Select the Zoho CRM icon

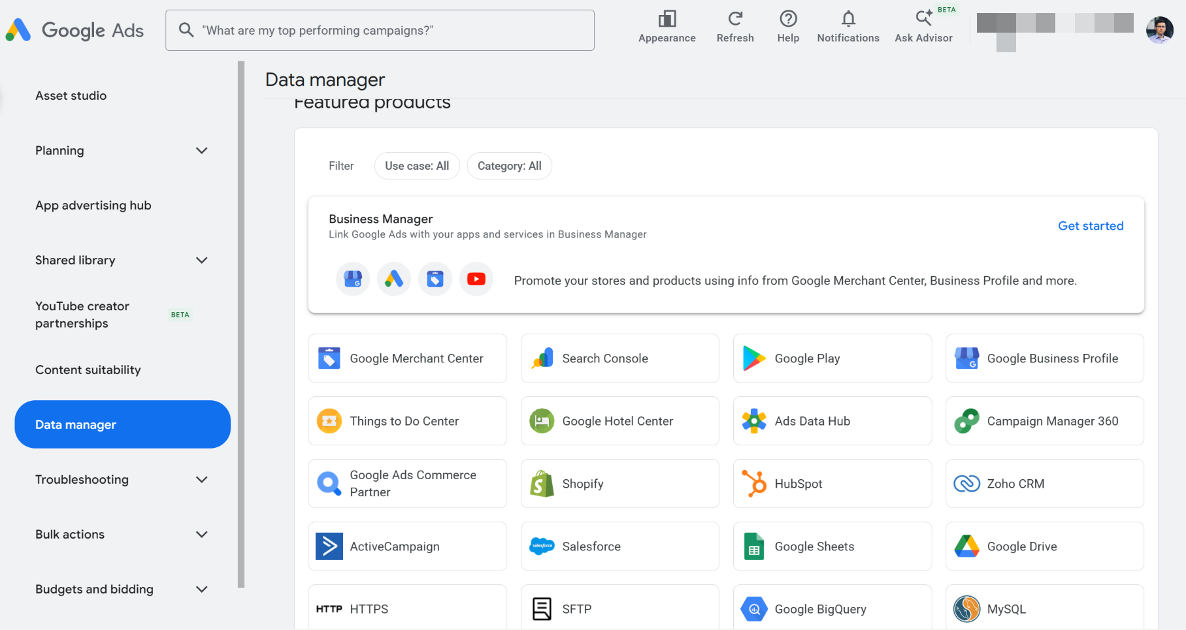pyautogui.click(x=966, y=484)
